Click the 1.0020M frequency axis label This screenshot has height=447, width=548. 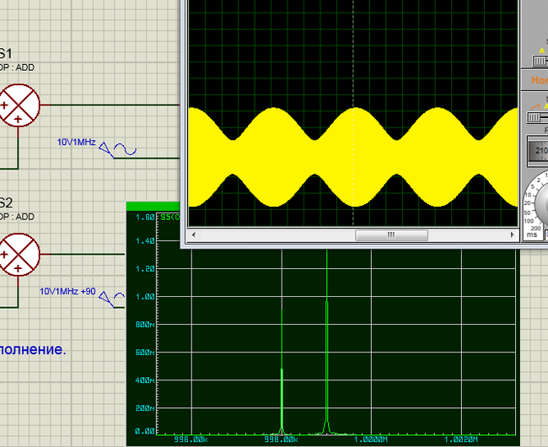click(461, 439)
